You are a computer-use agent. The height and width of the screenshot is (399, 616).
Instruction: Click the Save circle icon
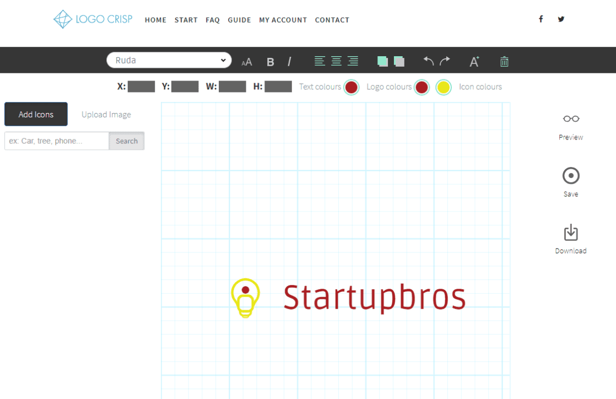571,176
